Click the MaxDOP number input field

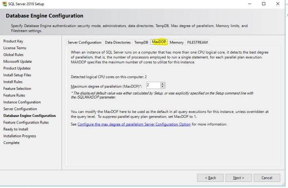coord(153,85)
